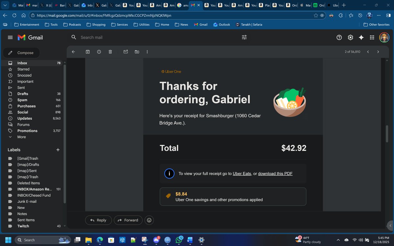Expand the More labels list
394x246 pixels.
(22, 137)
